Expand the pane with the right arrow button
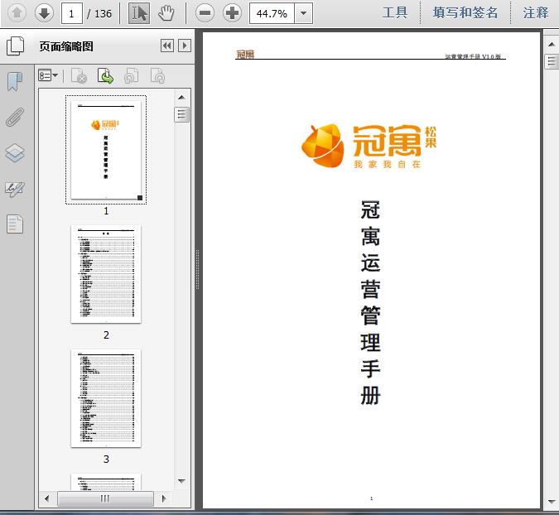Image resolution: width=559 pixels, height=515 pixels. 185,46
